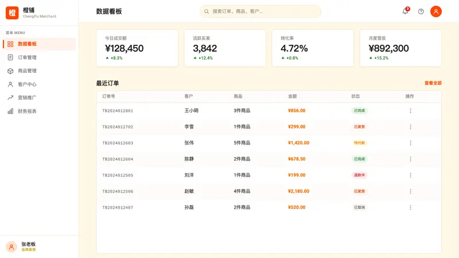Click the 状态 column header
This screenshot has height=258, width=459.
[x=355, y=96]
